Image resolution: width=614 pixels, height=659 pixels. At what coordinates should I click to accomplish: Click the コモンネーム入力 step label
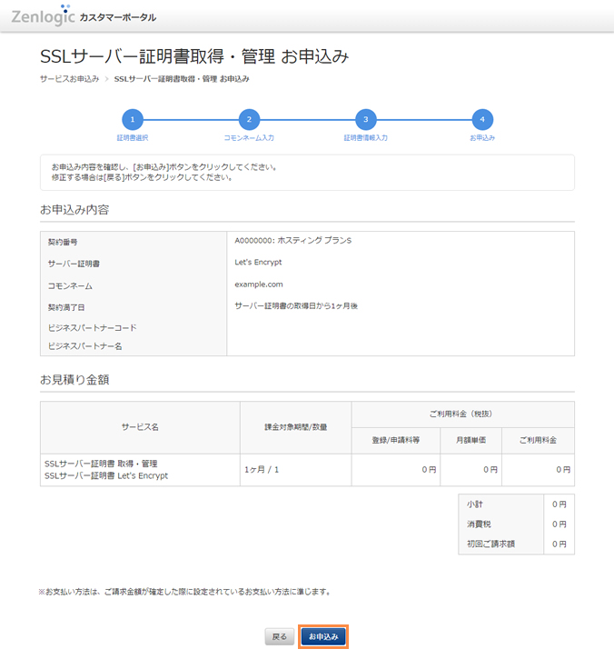click(249, 138)
